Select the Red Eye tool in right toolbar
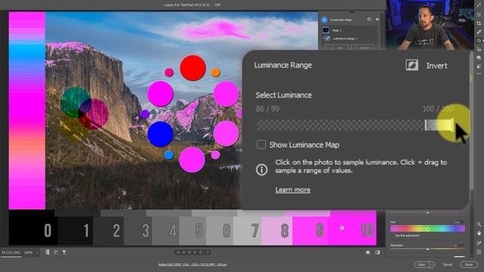 coord(479,49)
